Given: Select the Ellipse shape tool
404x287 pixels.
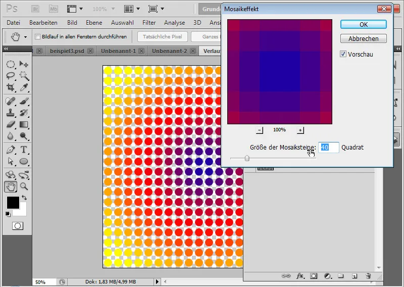Looking at the screenshot, I should 24,161.
